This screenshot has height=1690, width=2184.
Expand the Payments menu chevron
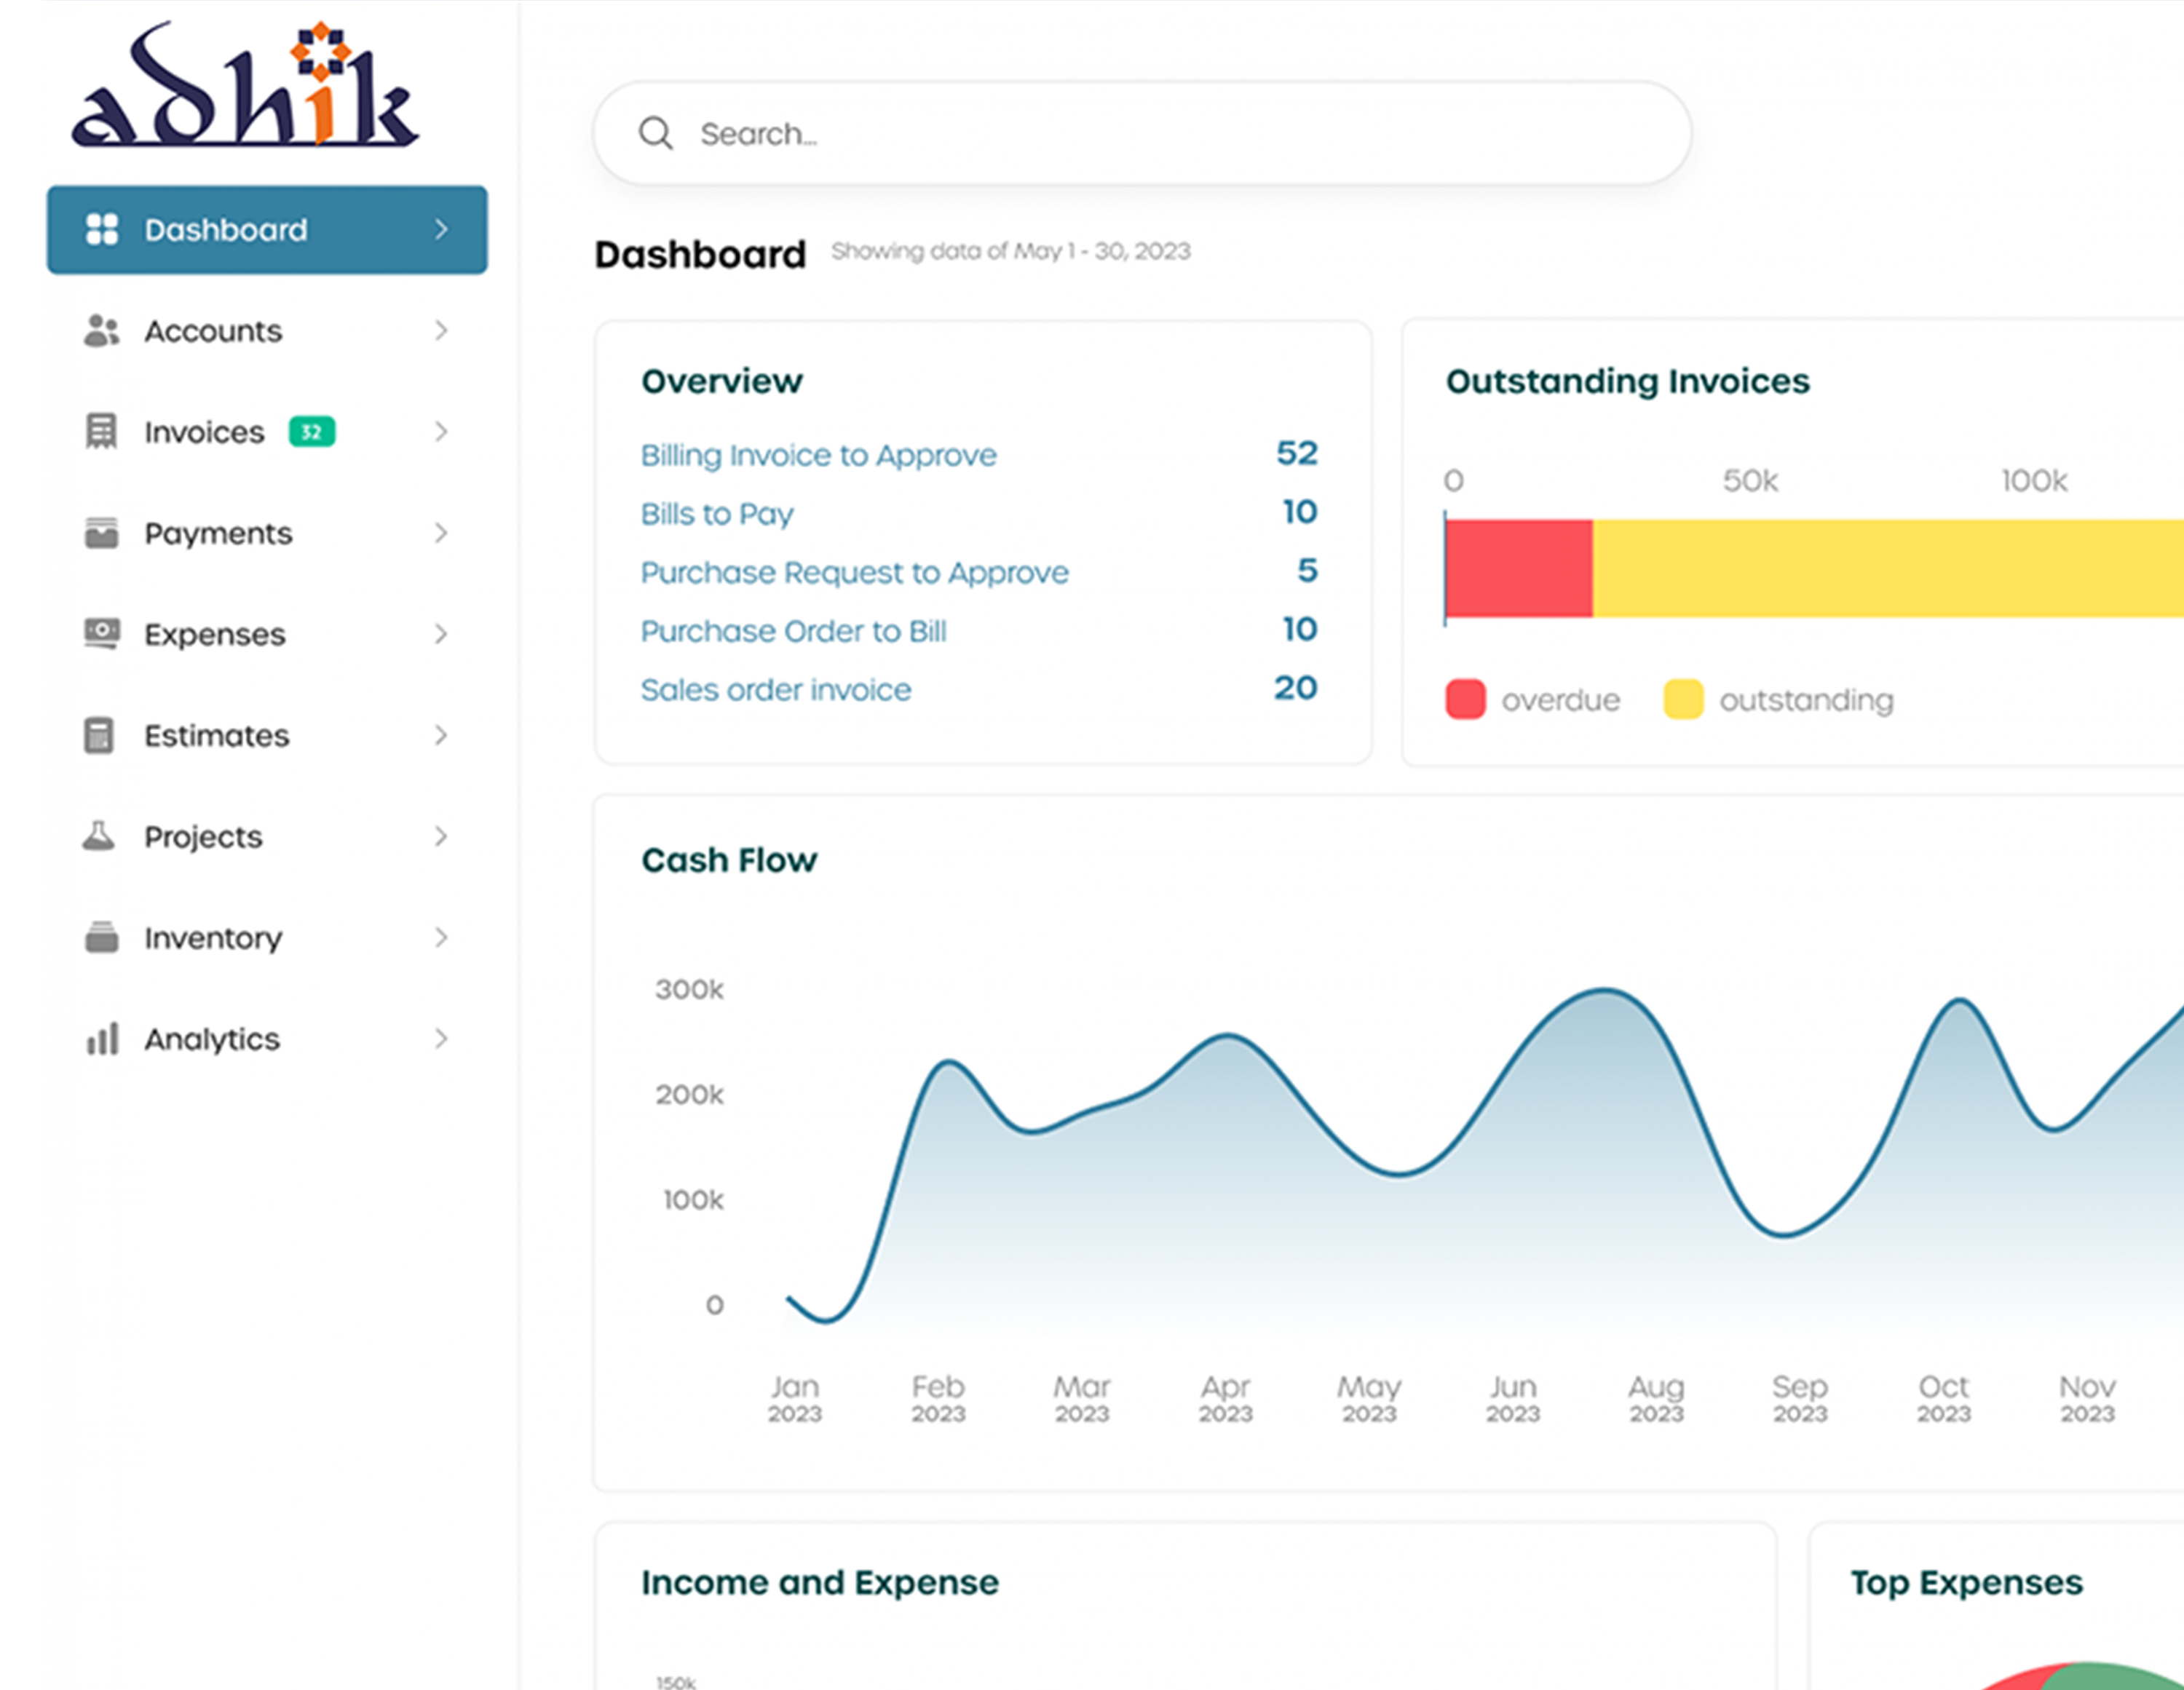coord(441,533)
